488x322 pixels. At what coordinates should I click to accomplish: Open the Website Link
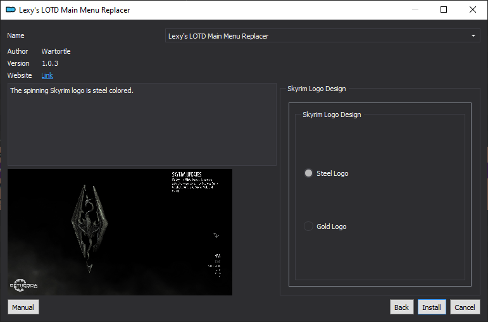tap(47, 75)
